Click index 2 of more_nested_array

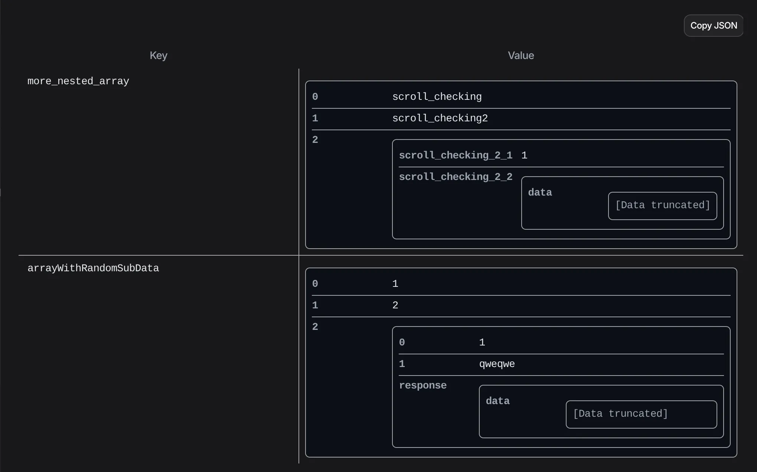coord(315,140)
